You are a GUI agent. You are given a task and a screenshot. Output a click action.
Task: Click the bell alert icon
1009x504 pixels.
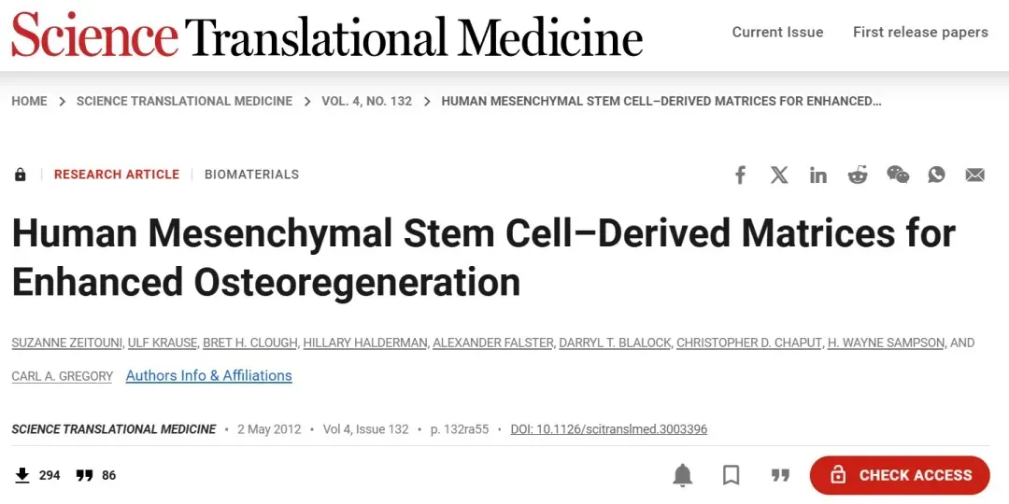click(682, 476)
